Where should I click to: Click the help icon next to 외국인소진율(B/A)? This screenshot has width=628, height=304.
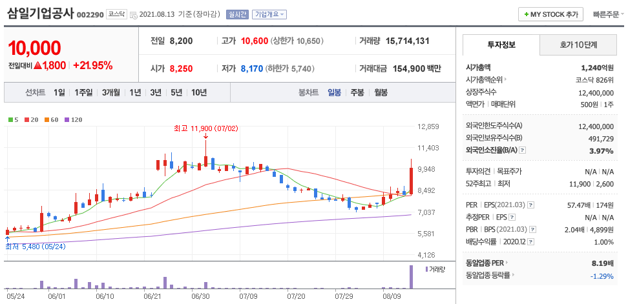coord(522,150)
